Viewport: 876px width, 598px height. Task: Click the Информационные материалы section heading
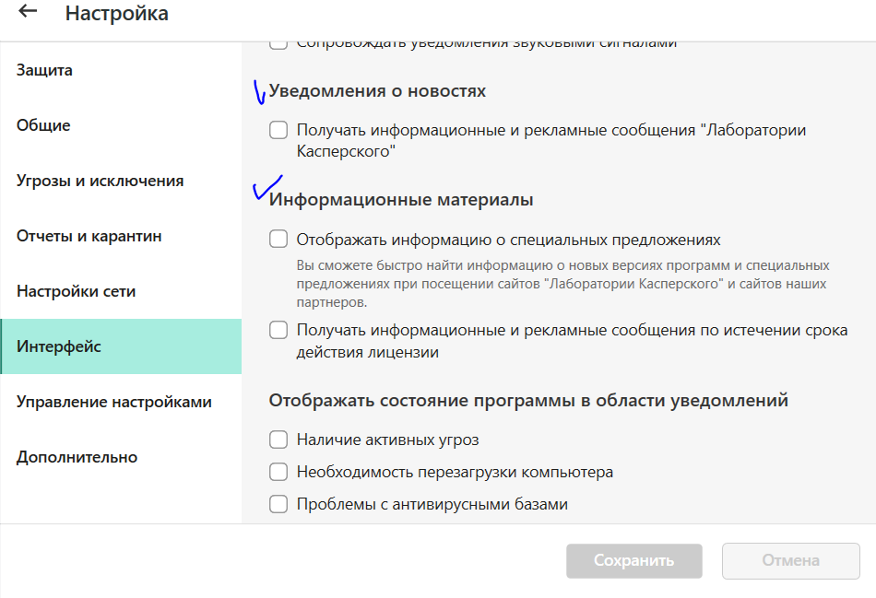401,200
